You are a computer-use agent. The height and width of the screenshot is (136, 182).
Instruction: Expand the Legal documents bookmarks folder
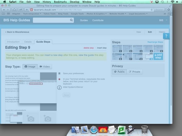138,14
